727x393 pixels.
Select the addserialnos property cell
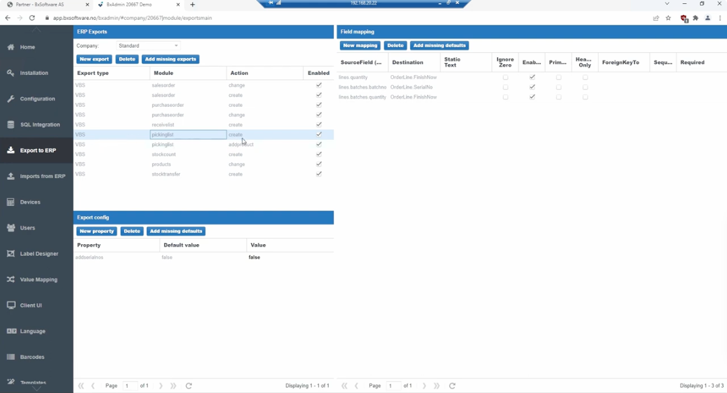coord(116,257)
